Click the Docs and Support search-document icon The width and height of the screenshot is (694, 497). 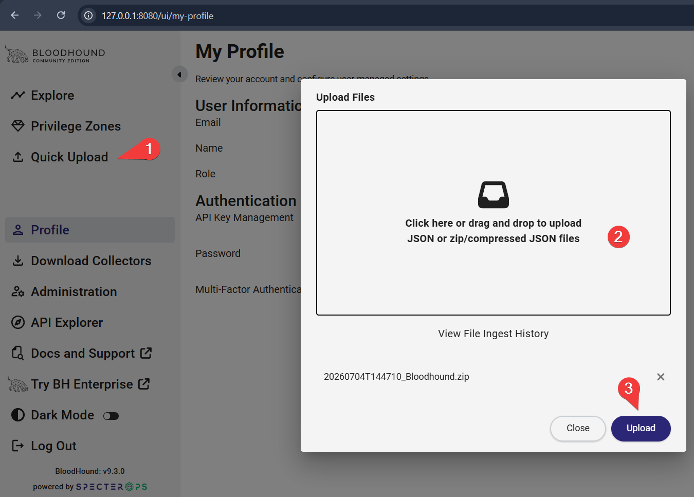[x=18, y=353]
